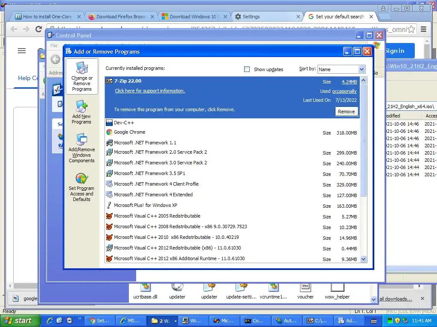Image resolution: width=437 pixels, height=327 pixels.
Task: Switch to the How to install One-Core tab
Action: pos(48,17)
